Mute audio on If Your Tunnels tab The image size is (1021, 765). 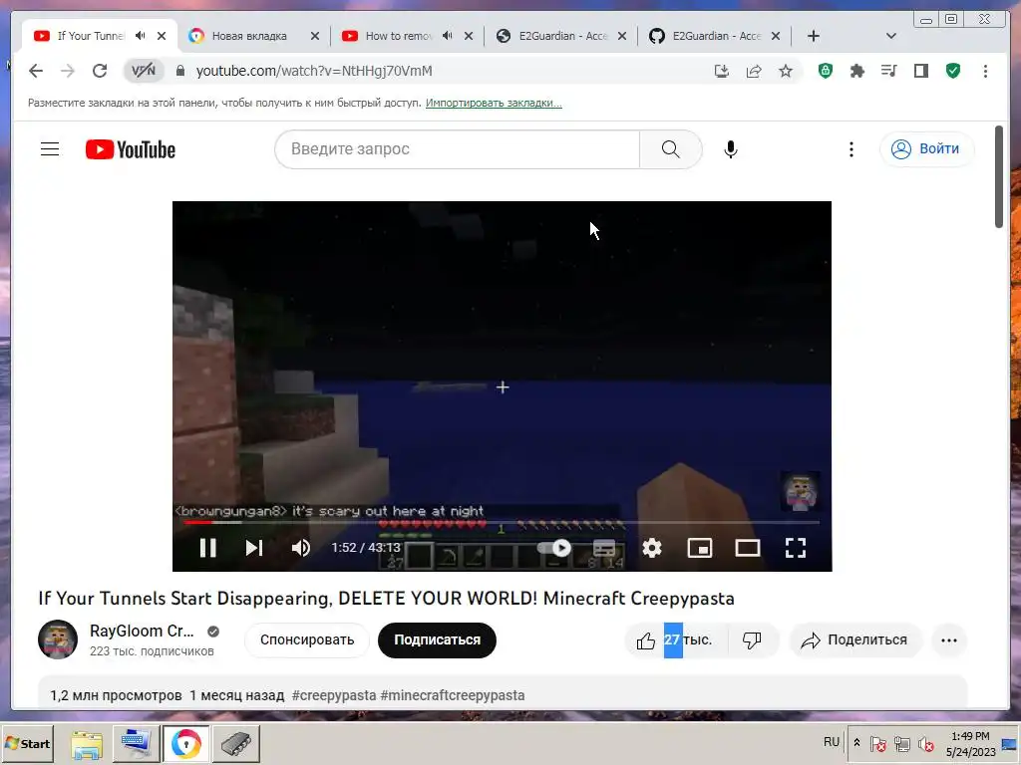tap(140, 36)
